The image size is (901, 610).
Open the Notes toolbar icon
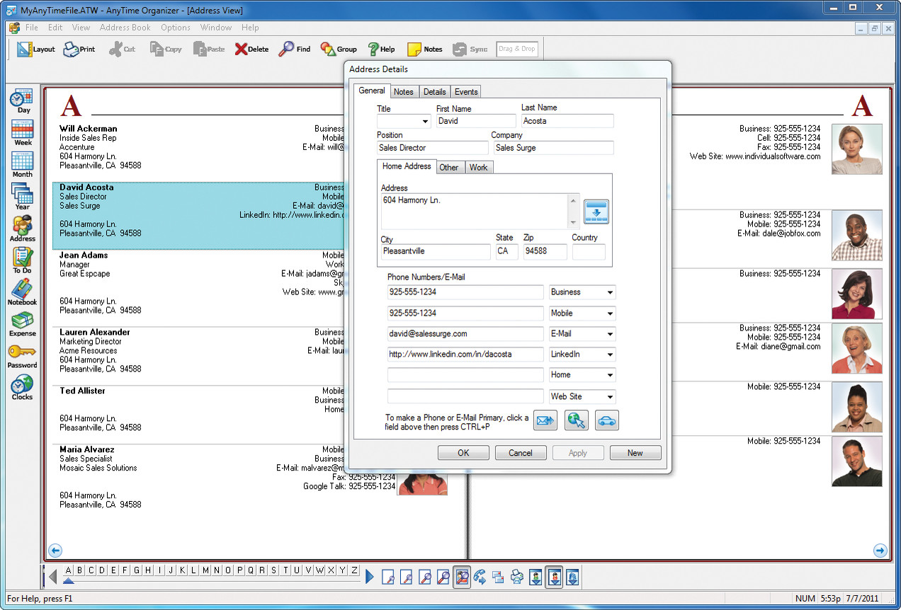click(425, 49)
